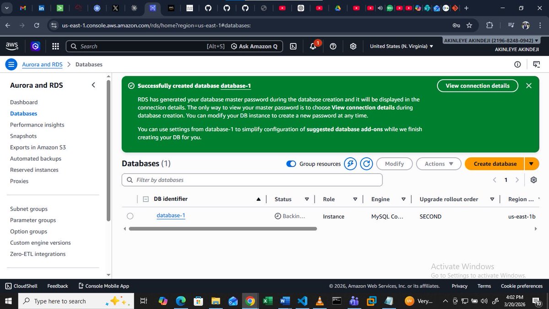Toggle the hamburger navigation menu

[11, 64]
